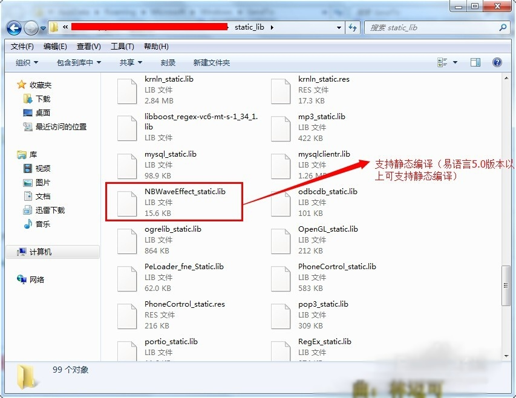Click 新建文件夹 button
The width and height of the screenshot is (516, 398).
[x=211, y=62]
